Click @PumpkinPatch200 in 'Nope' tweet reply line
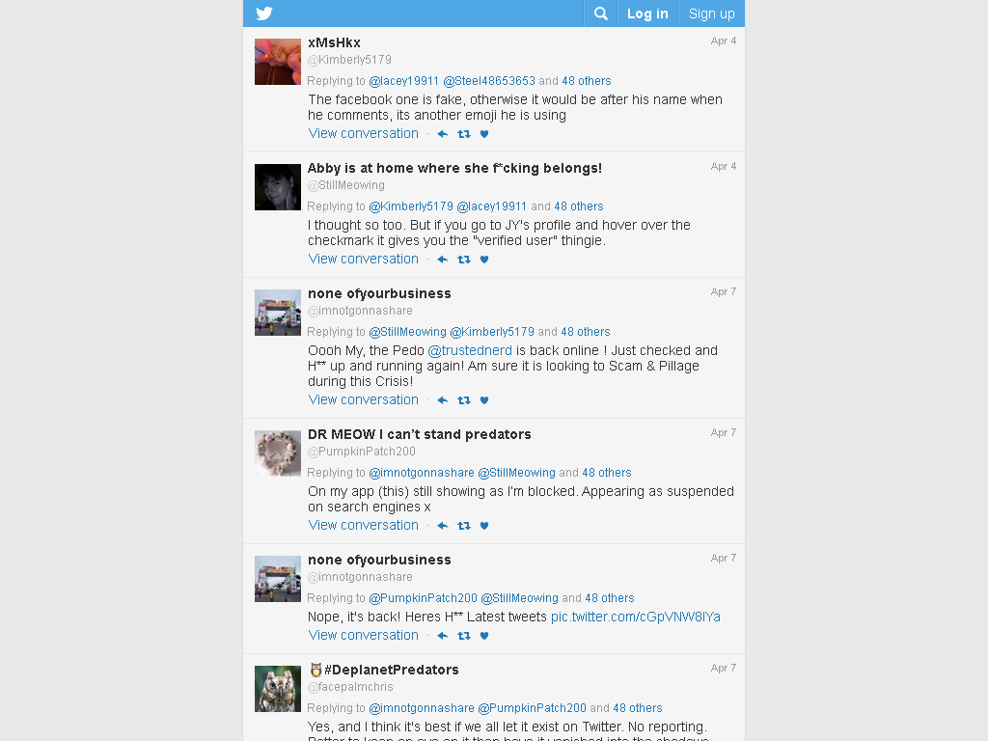 423,598
